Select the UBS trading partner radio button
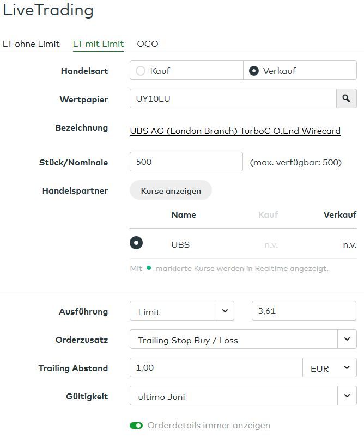This screenshot has width=364, height=437. (136, 243)
